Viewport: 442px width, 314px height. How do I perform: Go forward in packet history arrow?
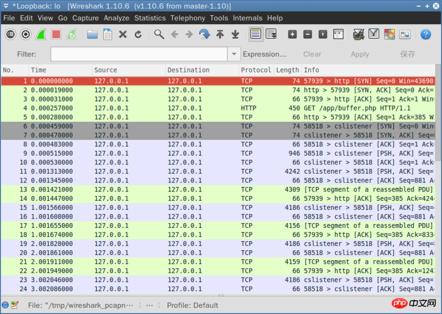pos(190,34)
